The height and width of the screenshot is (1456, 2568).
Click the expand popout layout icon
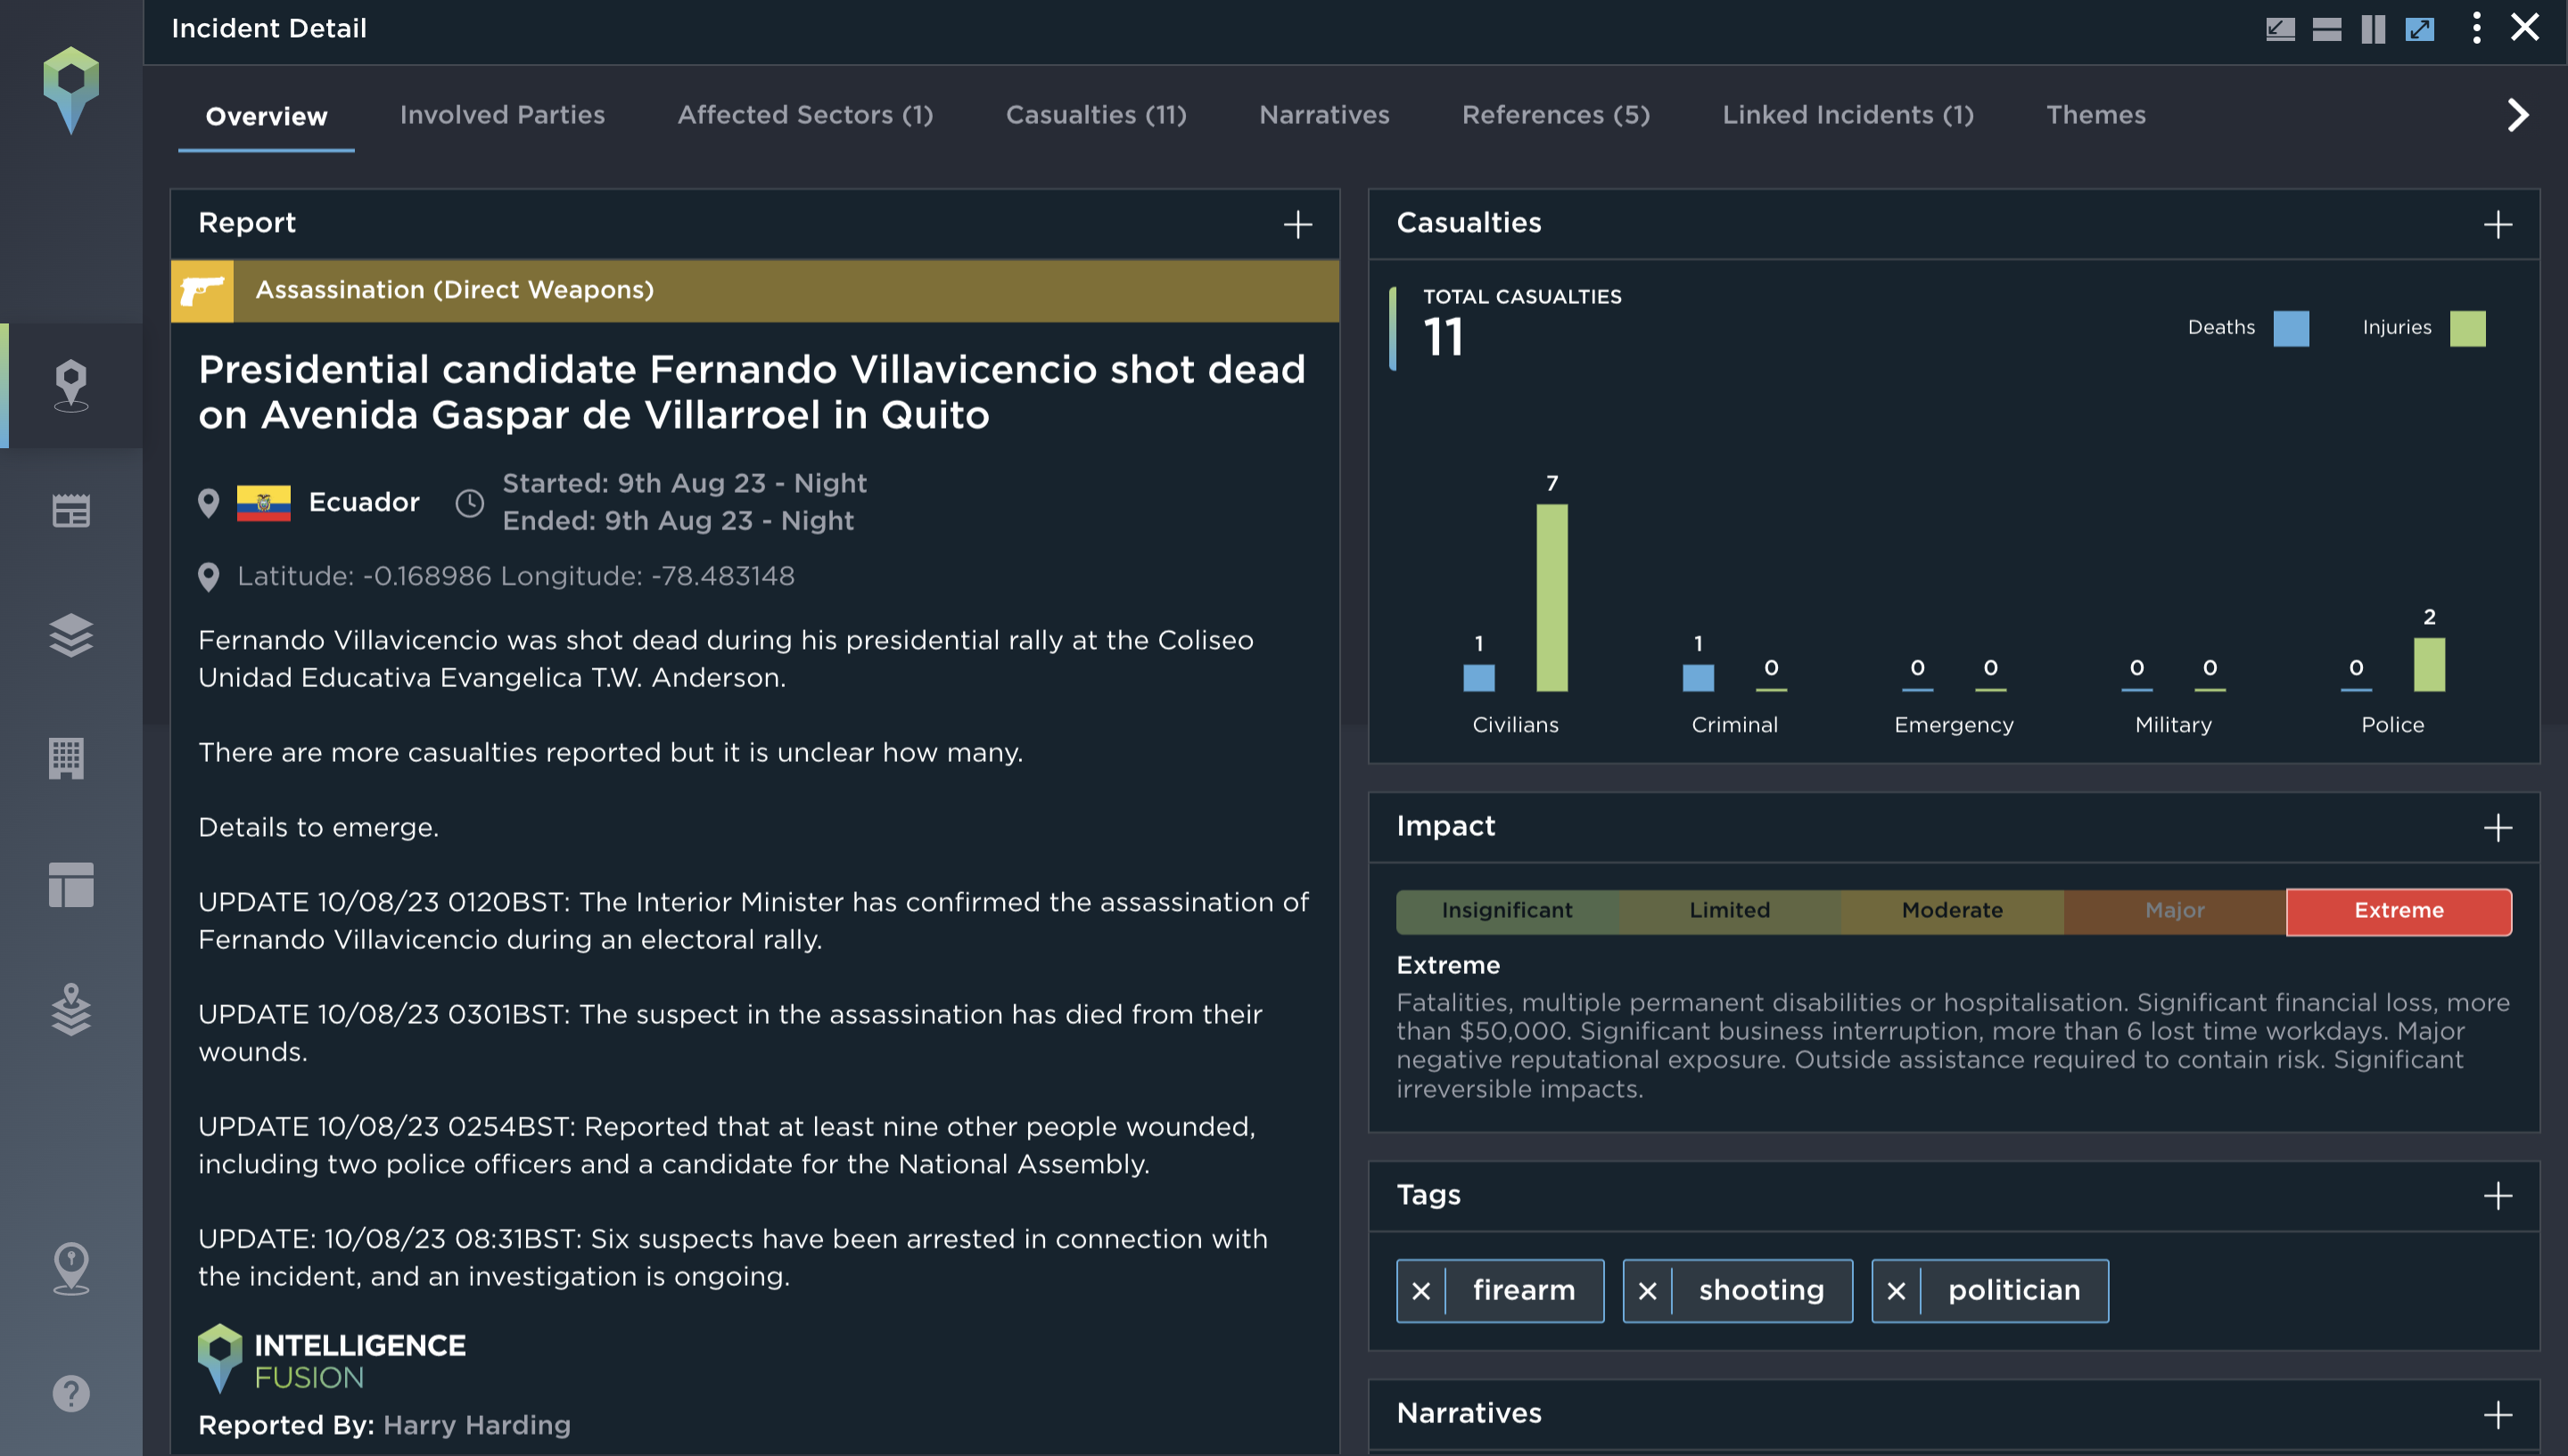point(2420,29)
